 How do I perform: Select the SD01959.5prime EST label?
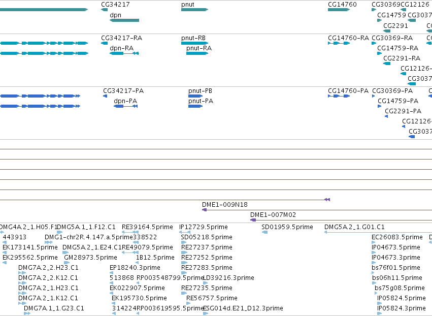(287, 227)
